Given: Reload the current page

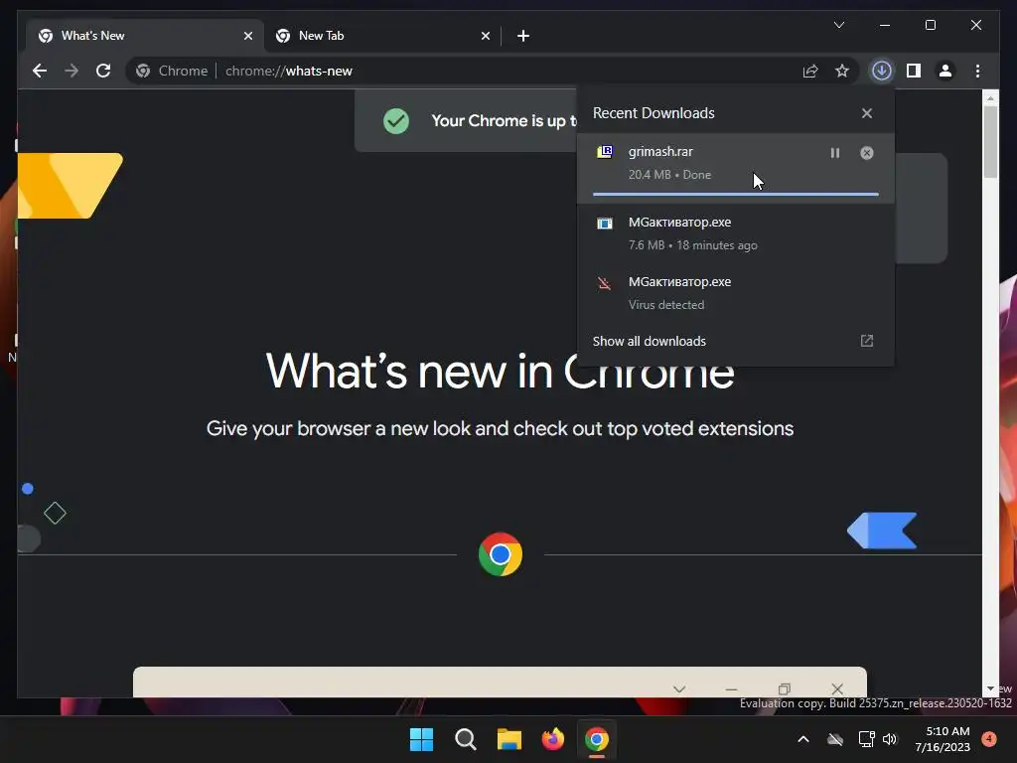Looking at the screenshot, I should [103, 71].
